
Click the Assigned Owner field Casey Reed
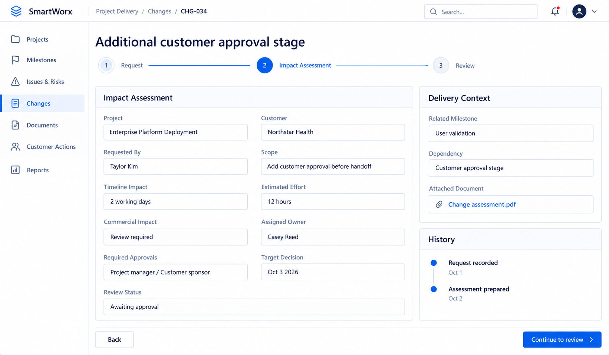coord(333,237)
